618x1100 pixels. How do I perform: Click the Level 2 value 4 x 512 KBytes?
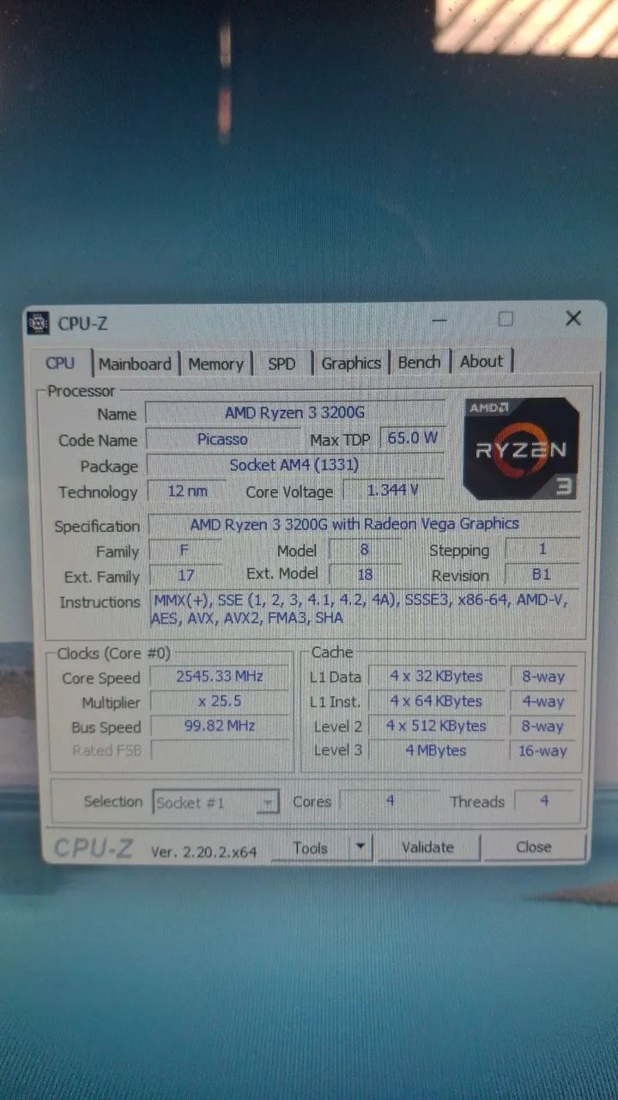(x=437, y=726)
